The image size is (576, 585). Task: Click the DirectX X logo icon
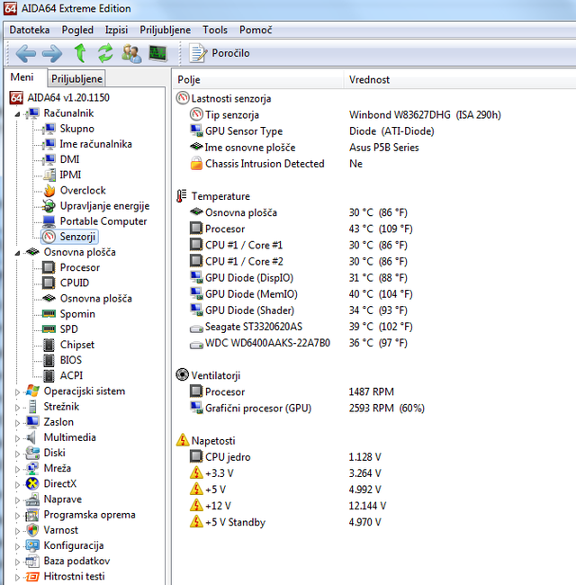point(32,484)
